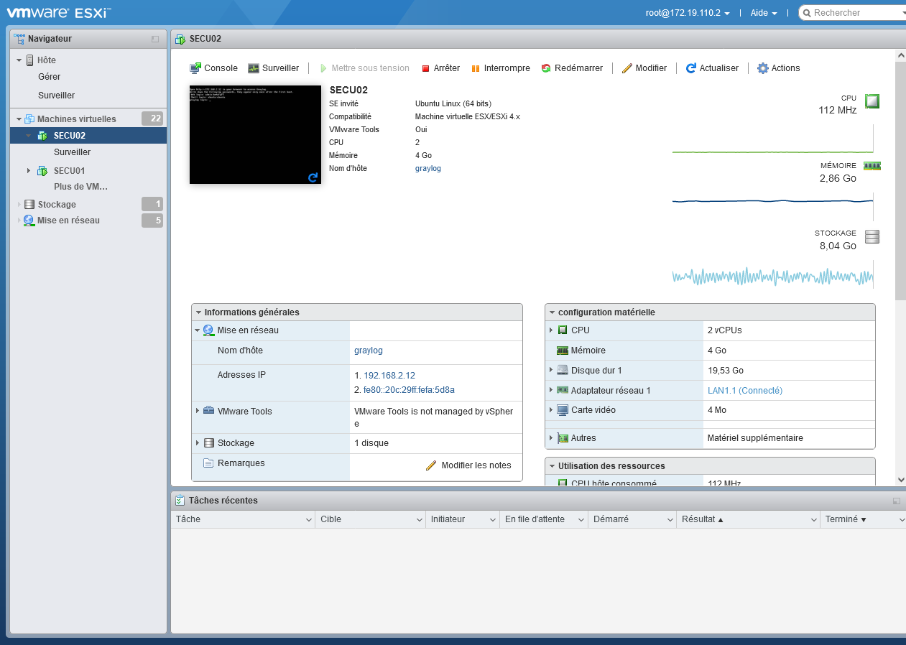Select Stockage in the navigator
The width and height of the screenshot is (906, 645).
(x=56, y=205)
